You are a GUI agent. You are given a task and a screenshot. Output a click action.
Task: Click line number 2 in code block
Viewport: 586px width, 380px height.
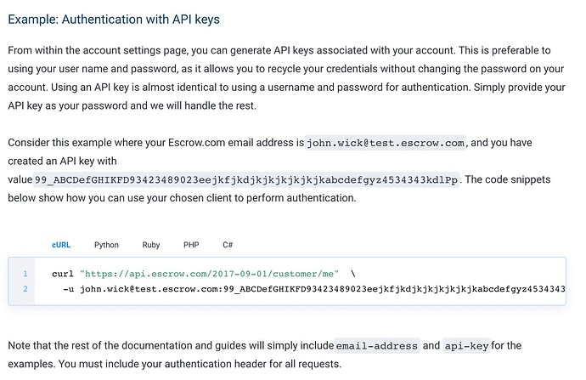(x=25, y=289)
